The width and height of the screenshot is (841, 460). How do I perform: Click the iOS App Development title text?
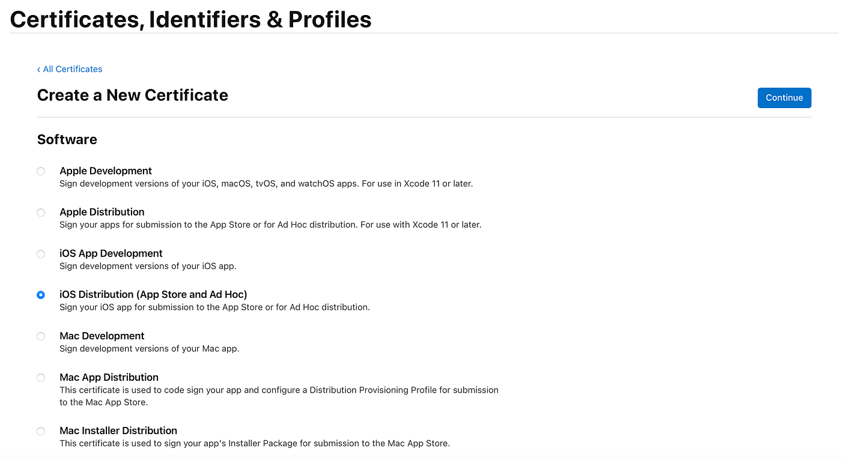[111, 253]
